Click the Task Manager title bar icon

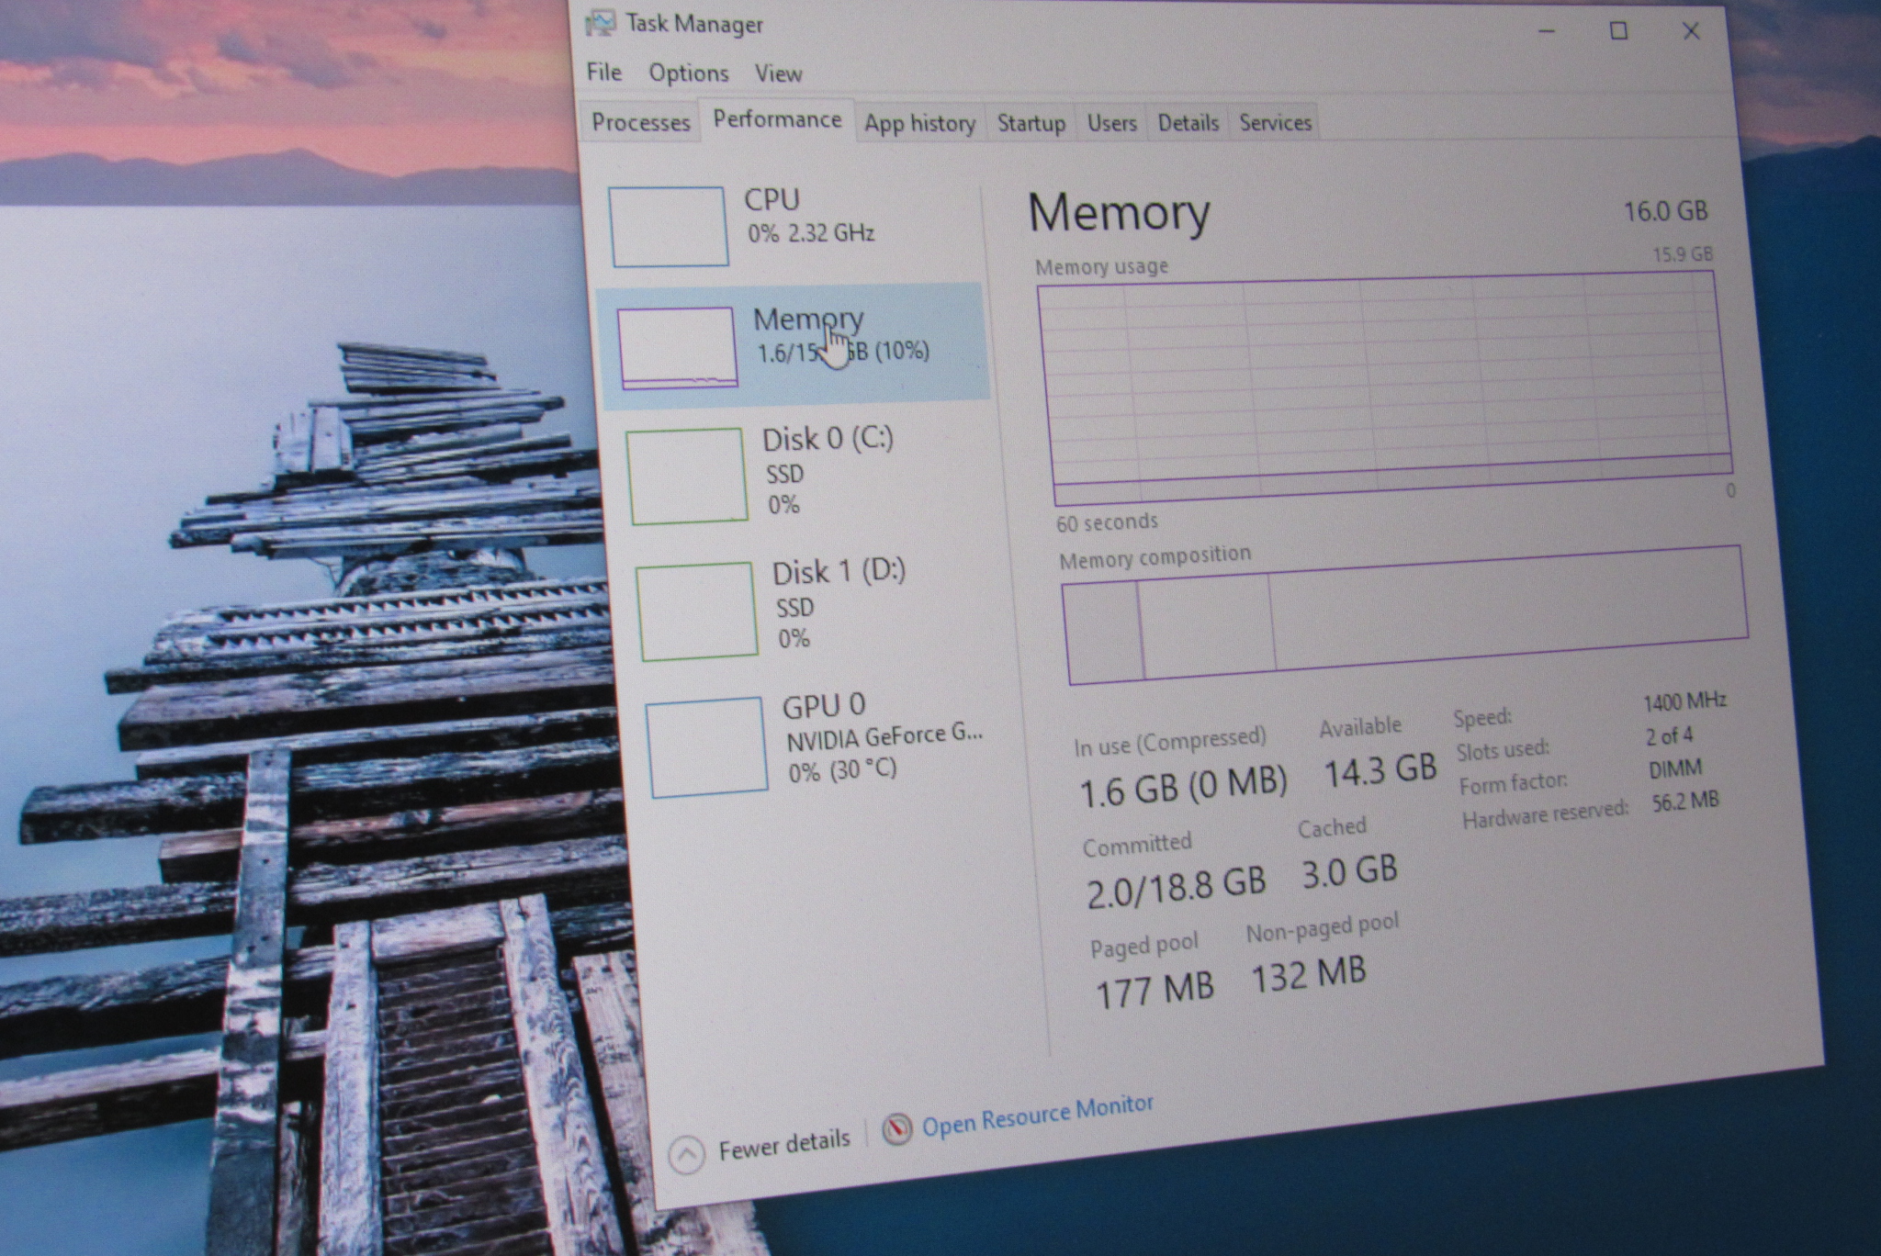[602, 22]
